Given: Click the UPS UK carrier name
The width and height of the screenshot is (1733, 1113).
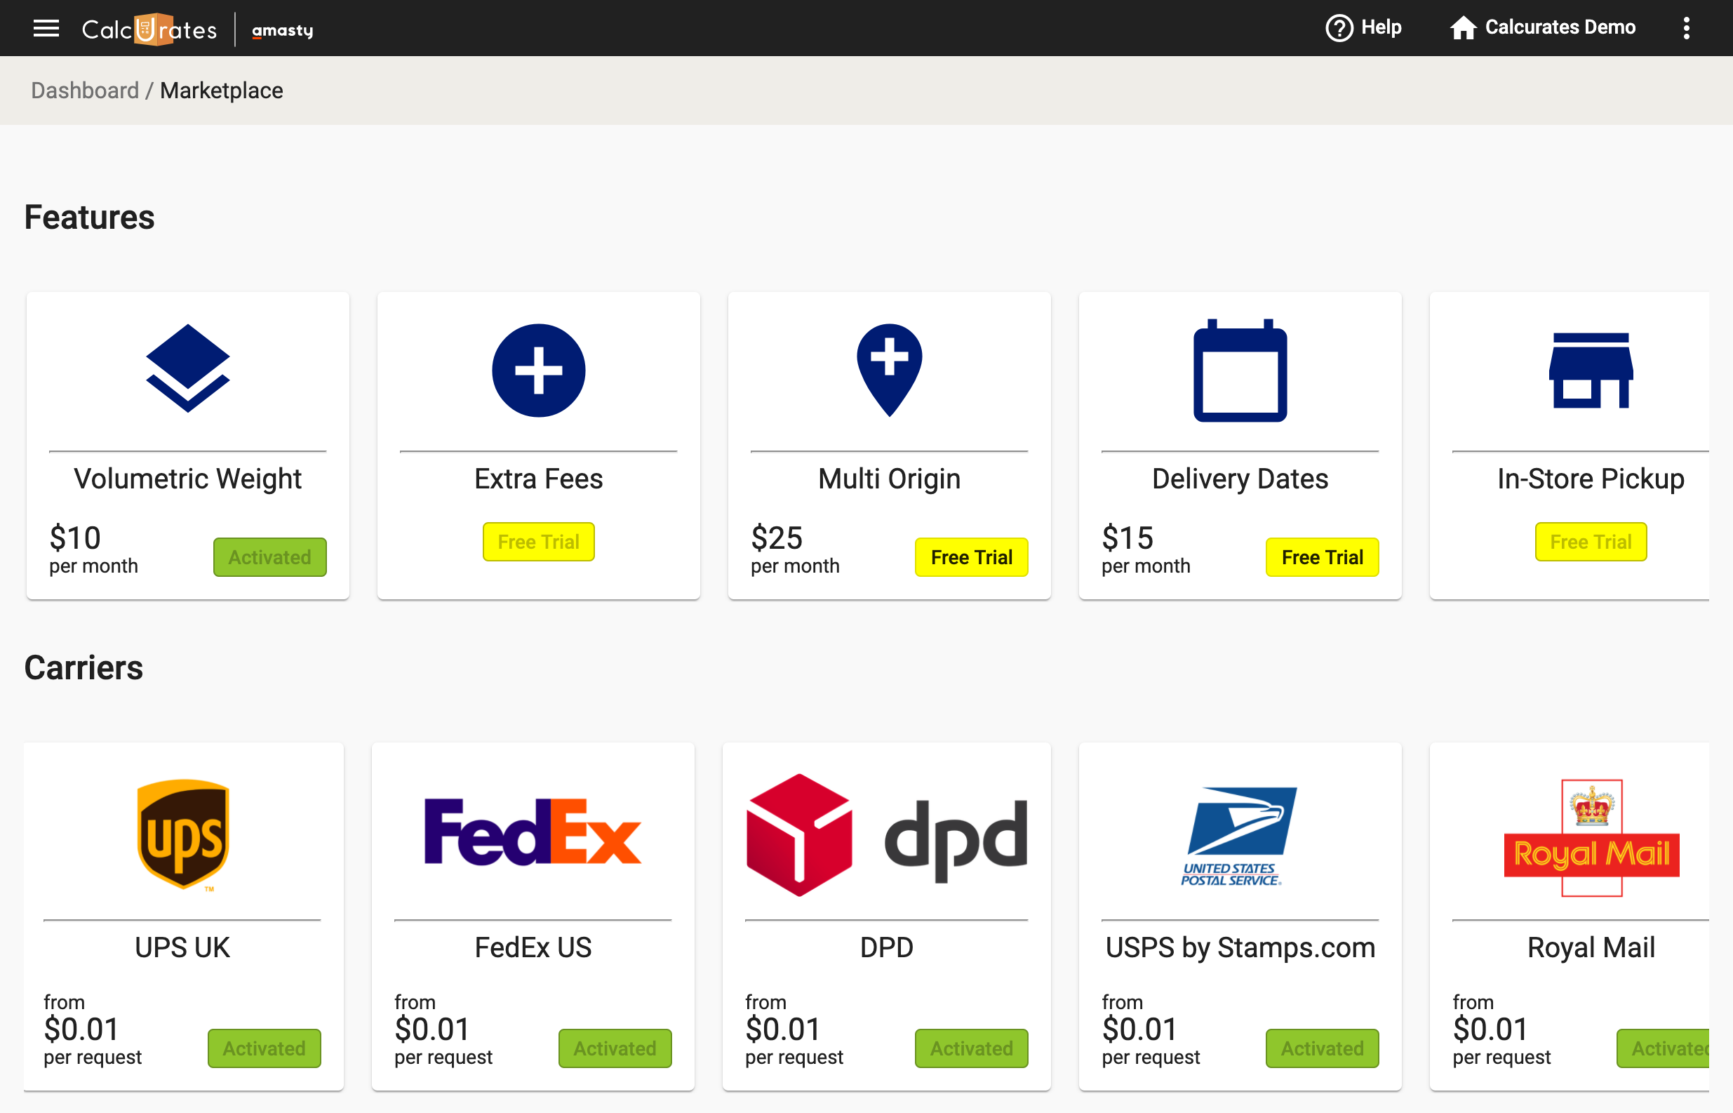Looking at the screenshot, I should 182,947.
